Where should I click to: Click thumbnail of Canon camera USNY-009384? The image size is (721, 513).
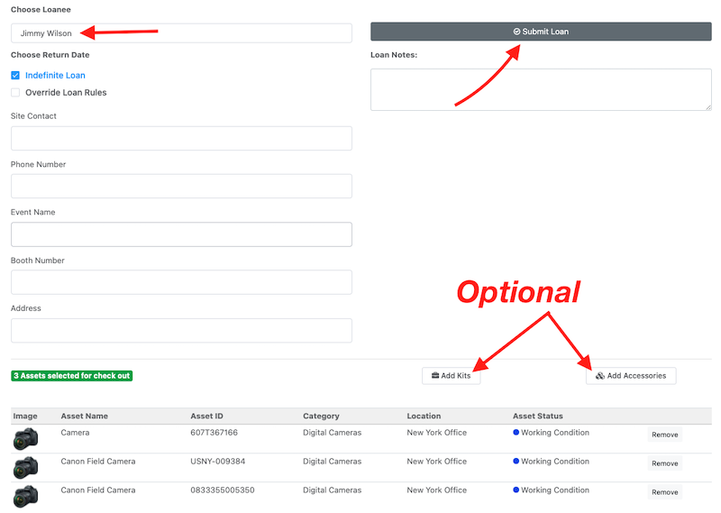click(x=26, y=468)
